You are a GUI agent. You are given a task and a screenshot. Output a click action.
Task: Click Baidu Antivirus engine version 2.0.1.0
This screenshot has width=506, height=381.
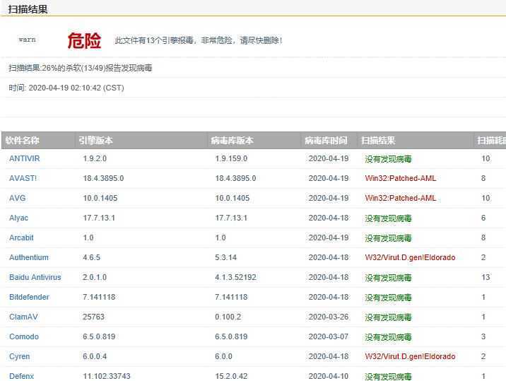click(95, 277)
